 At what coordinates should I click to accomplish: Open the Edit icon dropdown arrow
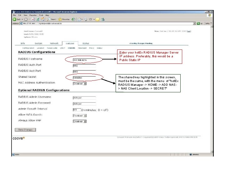click(94, 19)
